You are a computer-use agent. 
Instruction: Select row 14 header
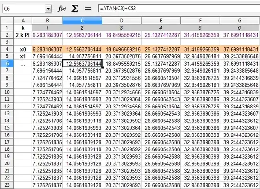[x=7, y=121]
